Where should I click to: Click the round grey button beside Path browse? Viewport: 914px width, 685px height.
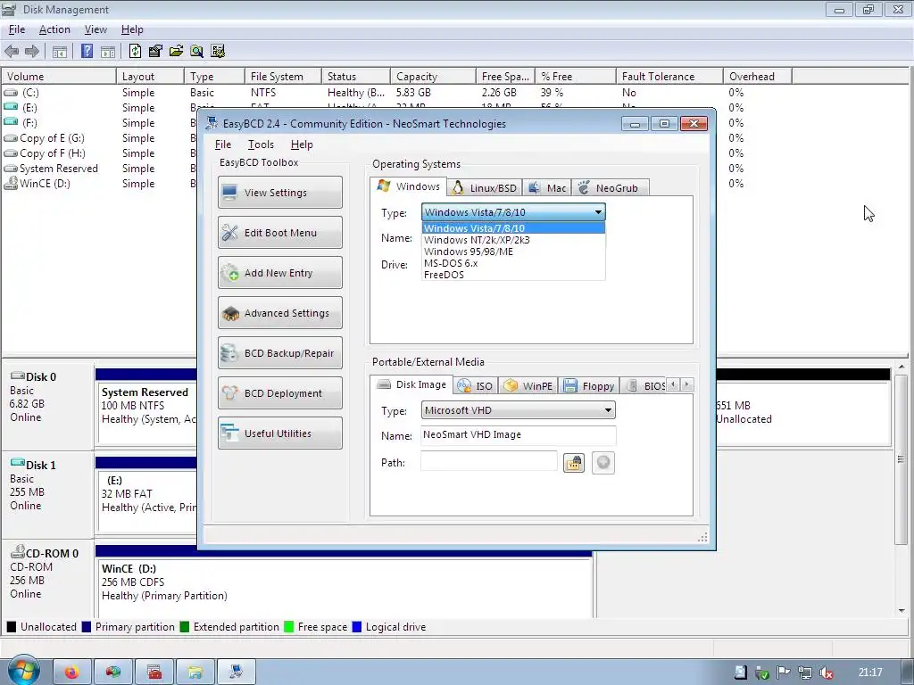[603, 463]
